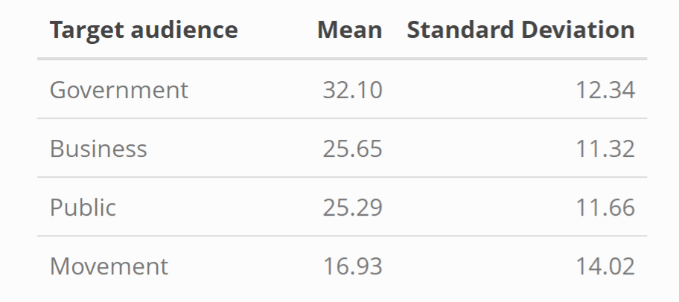The height and width of the screenshot is (302, 679).
Task: Click the Standard Deviation column header
Action: point(520,30)
